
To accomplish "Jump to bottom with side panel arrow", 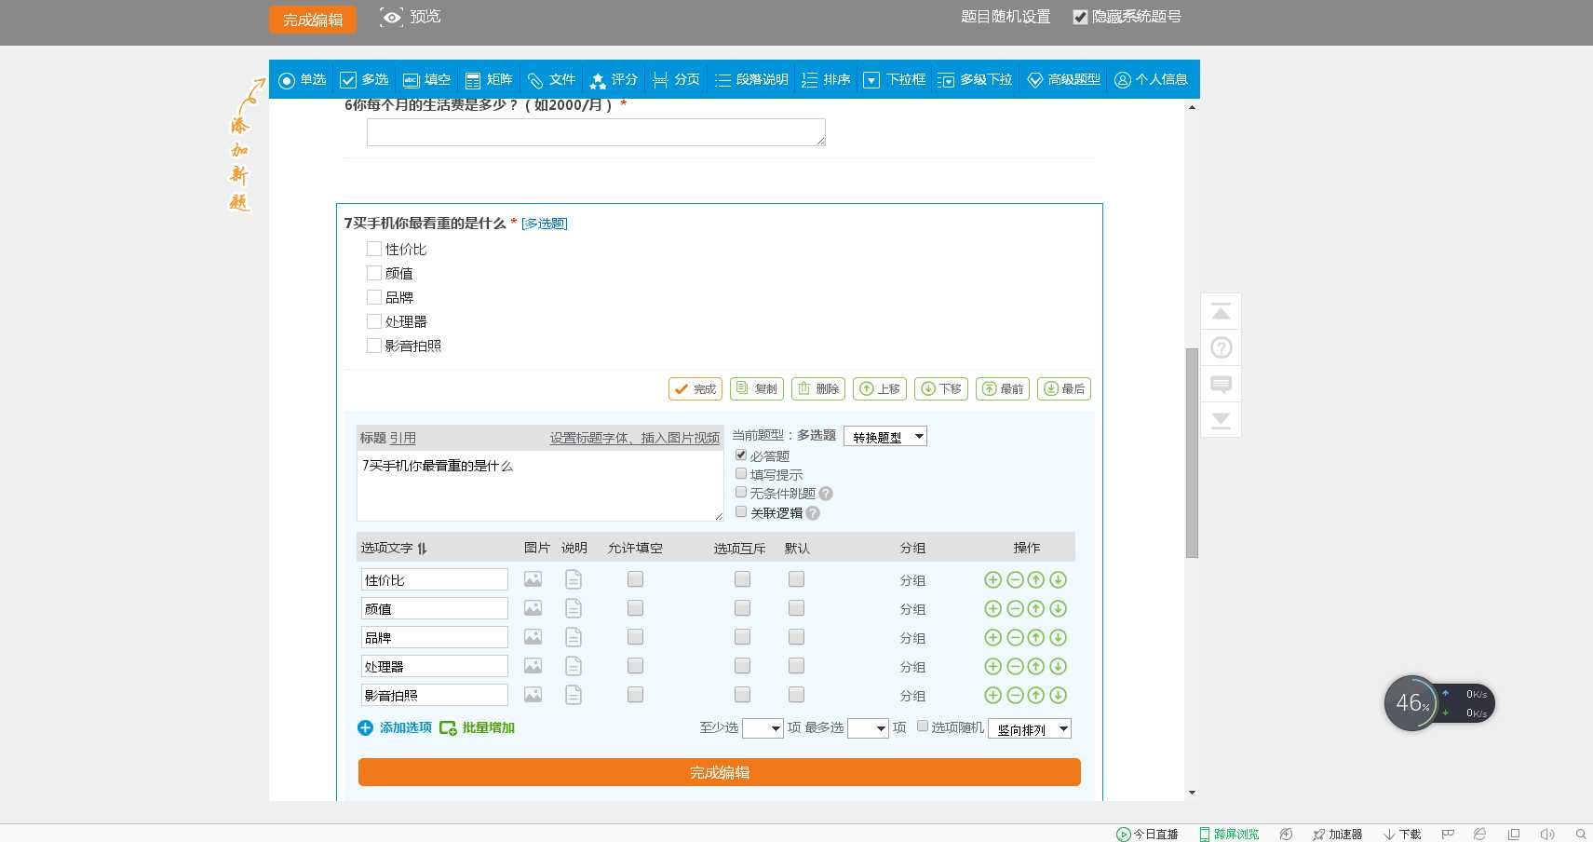I will pos(1221,419).
